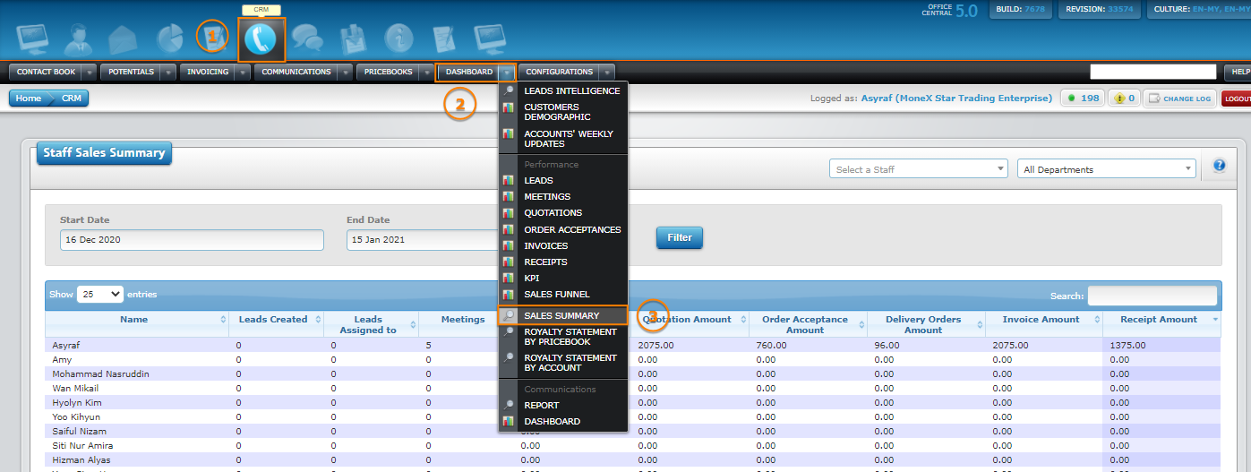
Task: Choose Leads under Performance
Action: (563, 181)
